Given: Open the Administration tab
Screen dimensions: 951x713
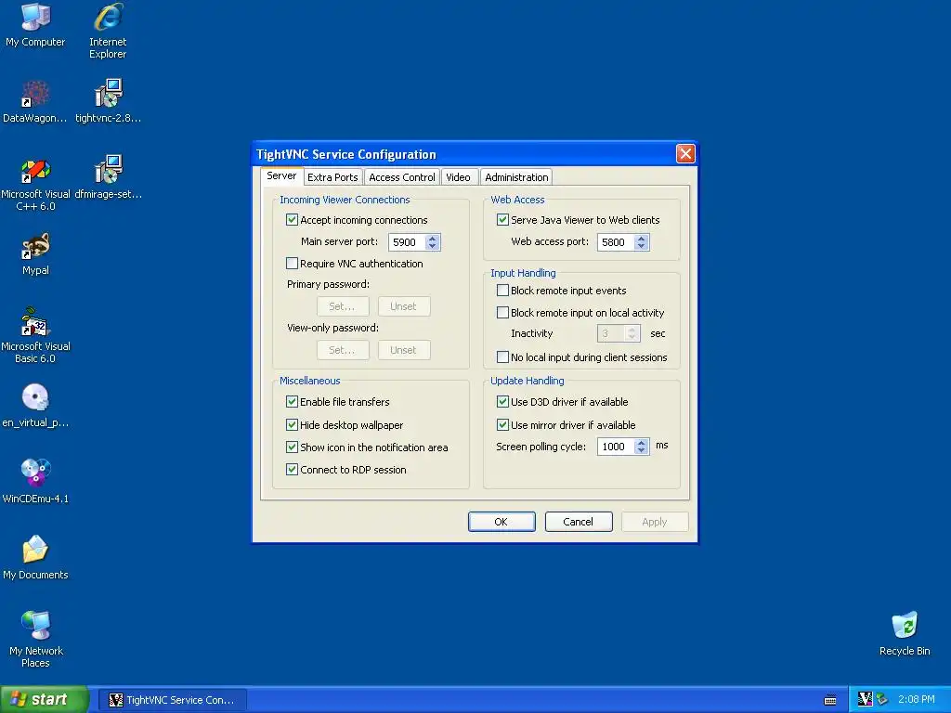Looking at the screenshot, I should (x=516, y=177).
